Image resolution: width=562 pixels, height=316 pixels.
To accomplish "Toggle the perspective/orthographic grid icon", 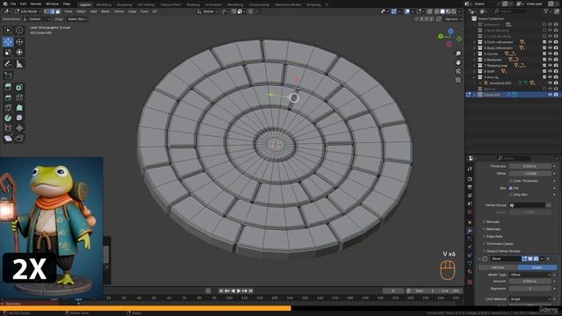I will [458, 80].
